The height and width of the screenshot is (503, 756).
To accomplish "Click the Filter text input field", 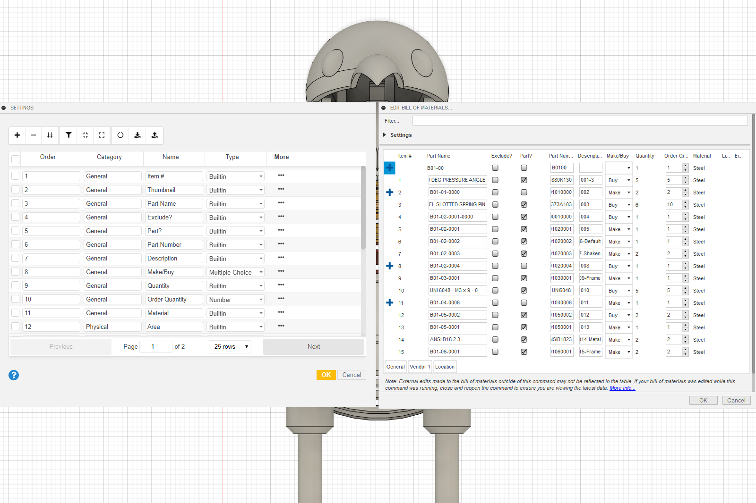I will coord(580,121).
